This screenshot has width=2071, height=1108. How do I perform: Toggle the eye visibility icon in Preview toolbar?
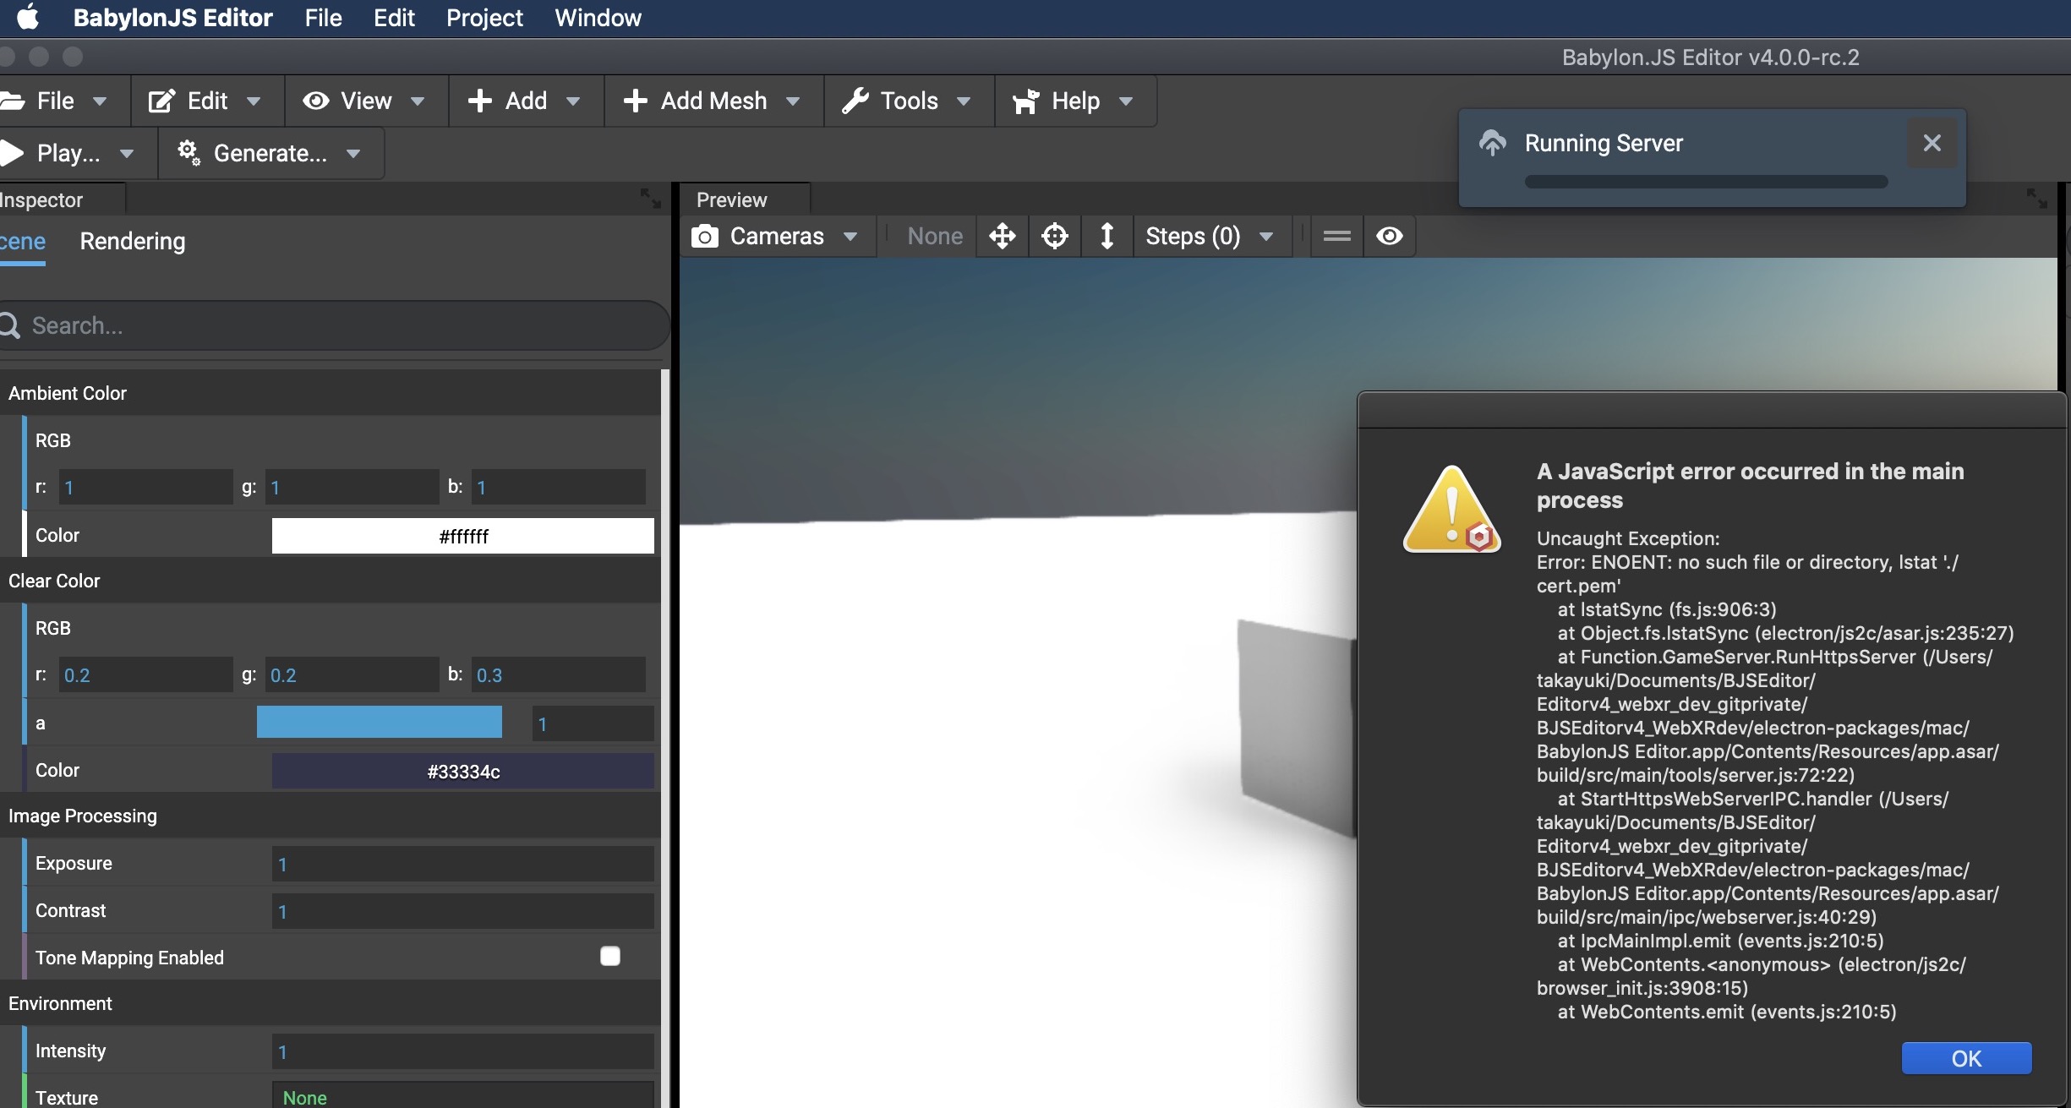coord(1389,236)
